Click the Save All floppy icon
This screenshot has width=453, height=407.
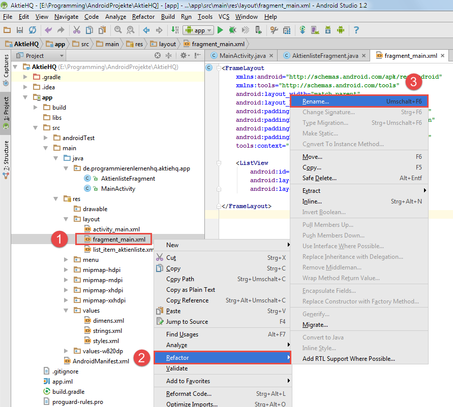20,30
